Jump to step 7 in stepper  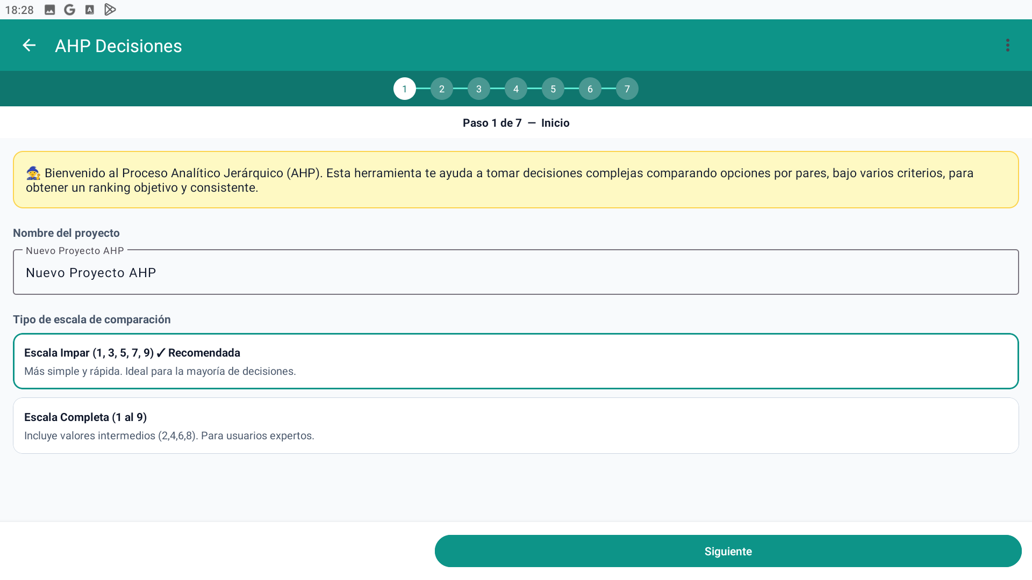pos(627,89)
